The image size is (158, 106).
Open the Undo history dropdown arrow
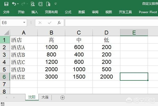point(18,4)
